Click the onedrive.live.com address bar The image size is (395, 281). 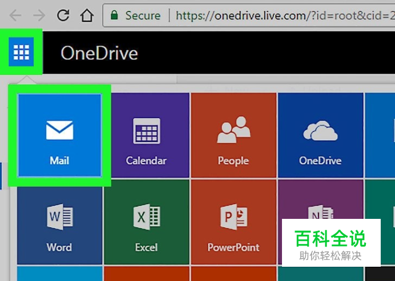click(x=249, y=15)
